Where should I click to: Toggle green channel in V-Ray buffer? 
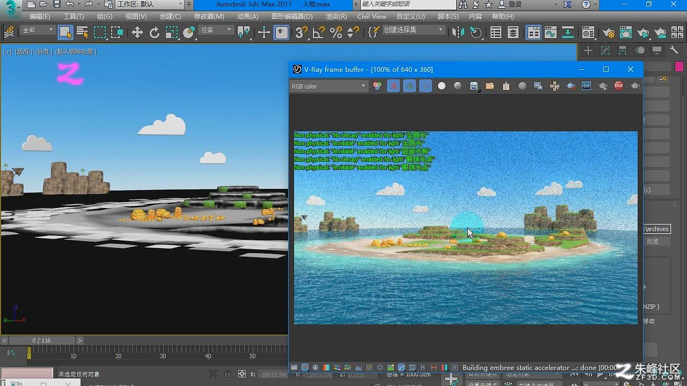coord(410,86)
